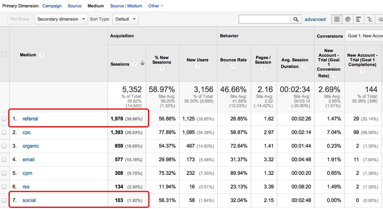Open the Sort Type Default dropdown
The width and height of the screenshot is (383, 209).
click(x=125, y=19)
